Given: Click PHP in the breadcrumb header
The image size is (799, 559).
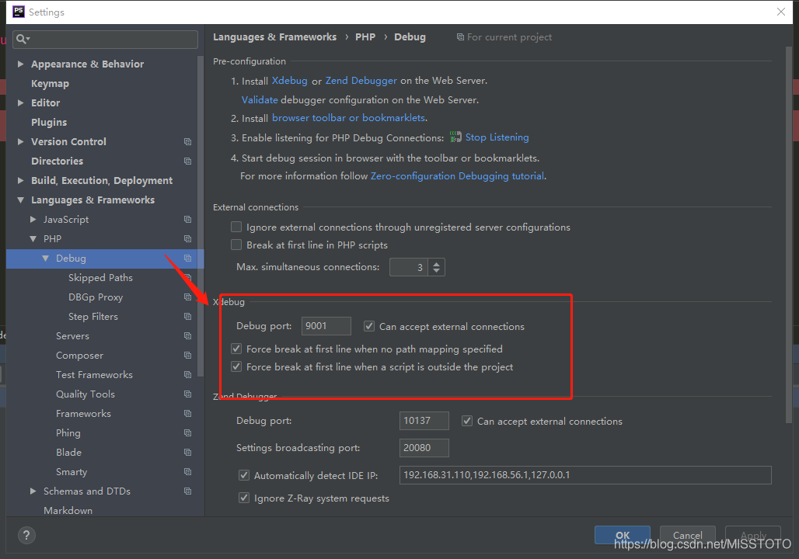Looking at the screenshot, I should [365, 37].
